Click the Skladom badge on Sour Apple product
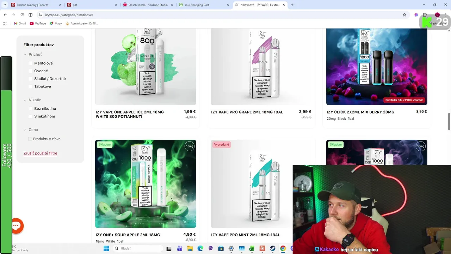 pyautogui.click(x=105, y=145)
